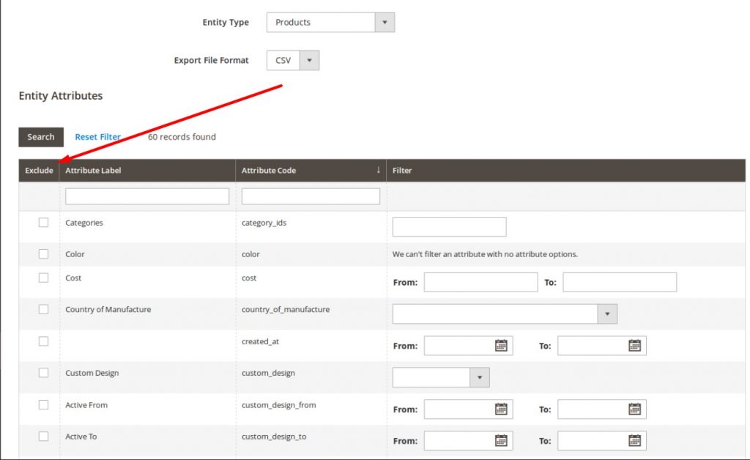The image size is (750, 460).
Task: Open the Active From start date calendar
Action: click(x=501, y=409)
